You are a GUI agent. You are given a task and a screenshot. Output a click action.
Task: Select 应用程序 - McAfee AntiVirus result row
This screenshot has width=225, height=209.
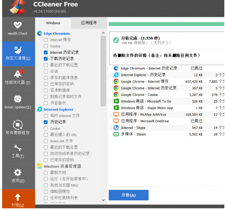tap(167, 115)
